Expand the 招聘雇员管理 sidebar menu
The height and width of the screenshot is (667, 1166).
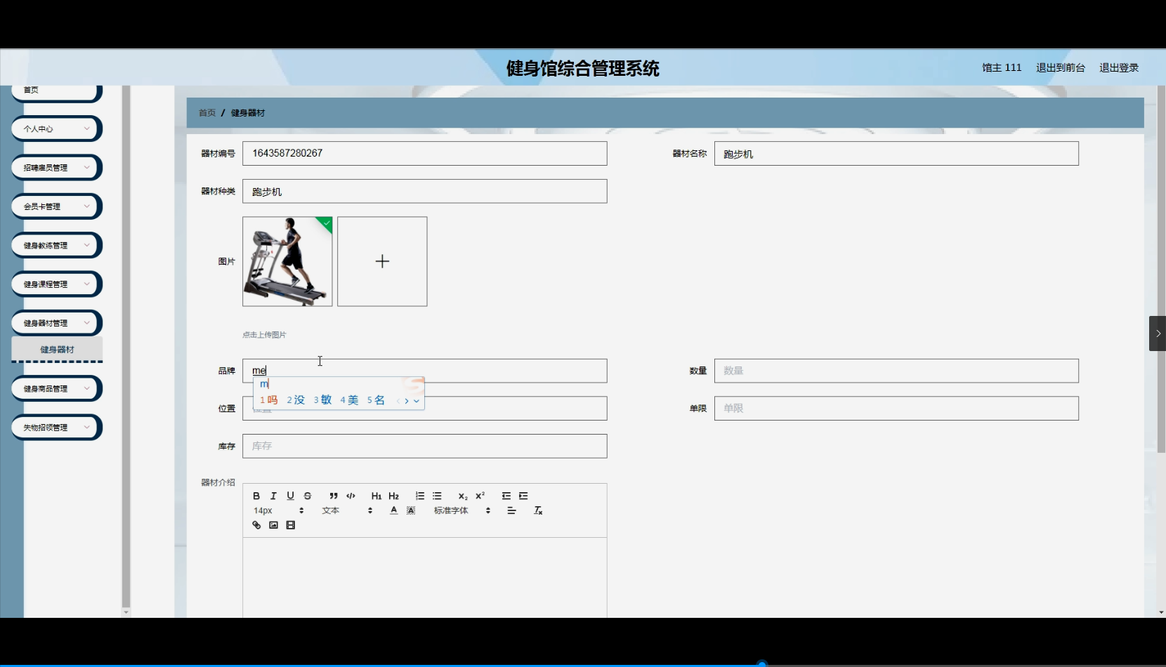click(57, 168)
